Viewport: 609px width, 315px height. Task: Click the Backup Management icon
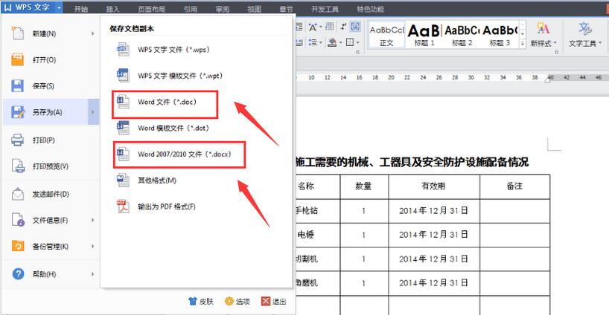pos(18,246)
